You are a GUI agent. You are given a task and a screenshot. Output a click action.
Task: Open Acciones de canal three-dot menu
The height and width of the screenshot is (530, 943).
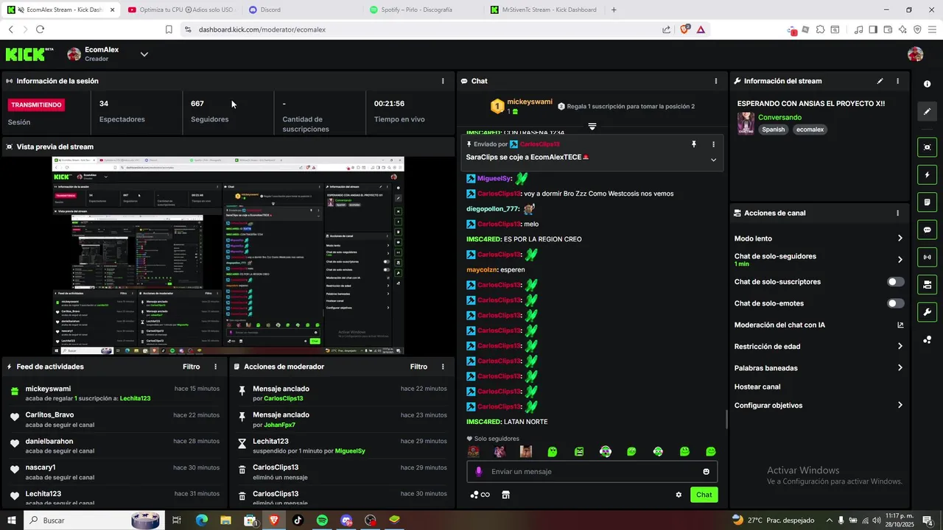pos(897,213)
